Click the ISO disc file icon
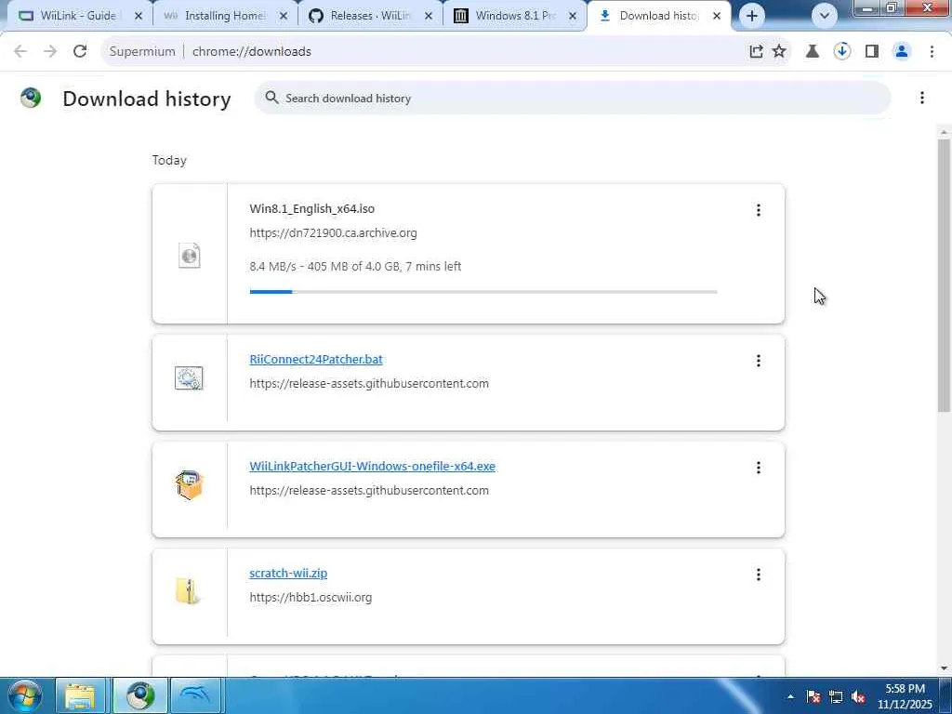 [x=190, y=256]
